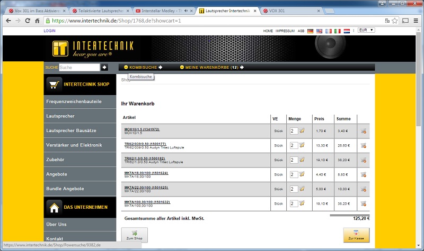
Task: Close the Lautsprecher Intertechnik tab
Action: pyautogui.click(x=255, y=11)
